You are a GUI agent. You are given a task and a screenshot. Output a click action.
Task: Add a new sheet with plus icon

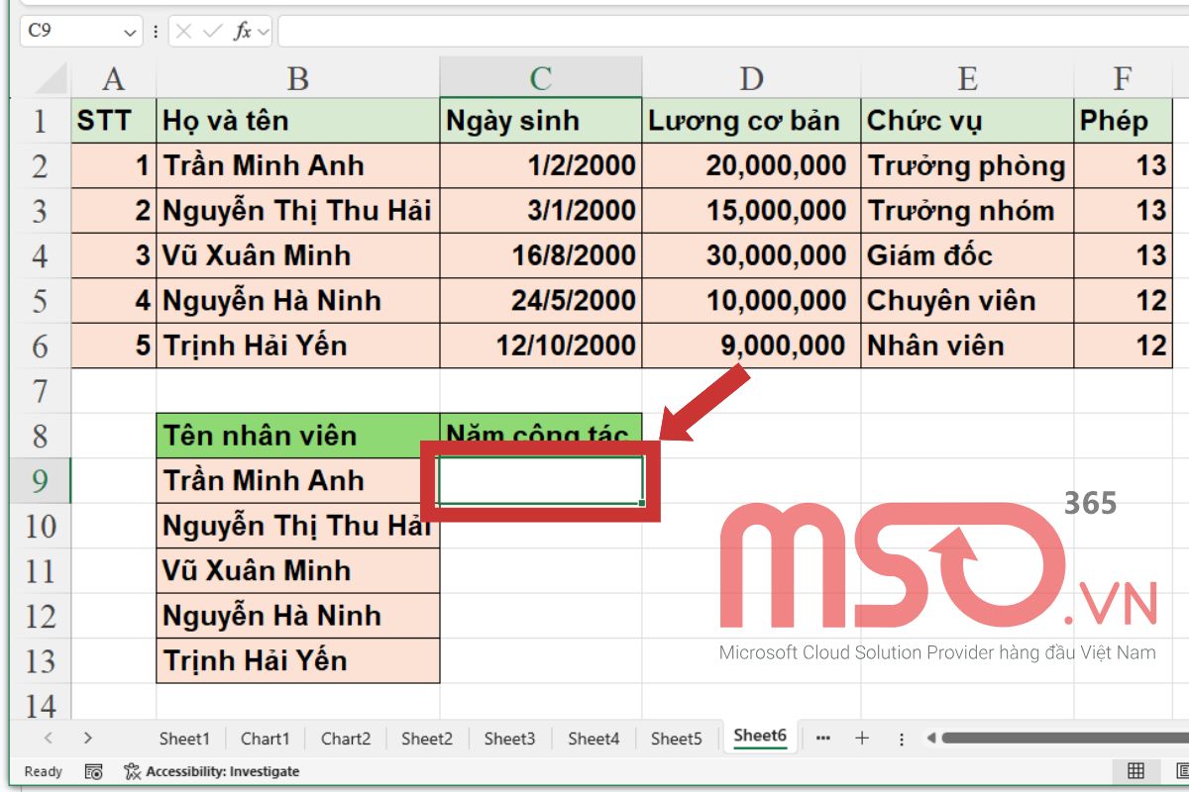tap(862, 738)
